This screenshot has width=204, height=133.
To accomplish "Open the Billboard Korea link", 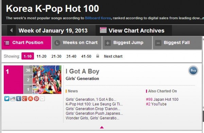I will 98,18.
